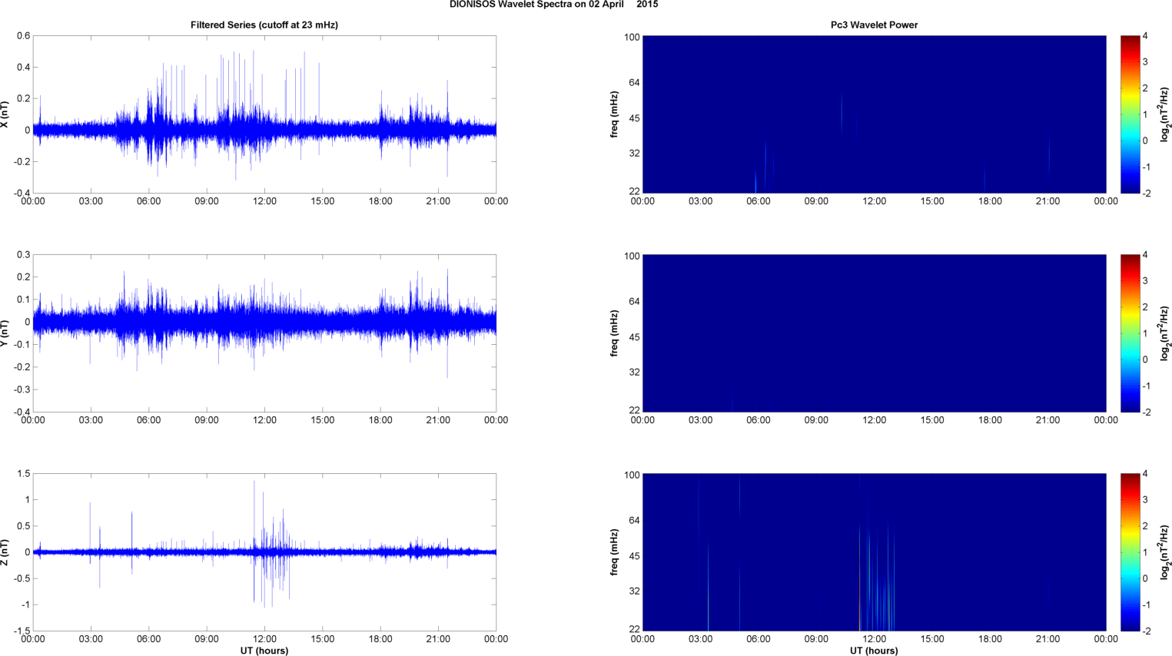1172x656 pixels.
Task: Click inside the middle (Y) wavelet power spectrogram
Action: coord(874,333)
